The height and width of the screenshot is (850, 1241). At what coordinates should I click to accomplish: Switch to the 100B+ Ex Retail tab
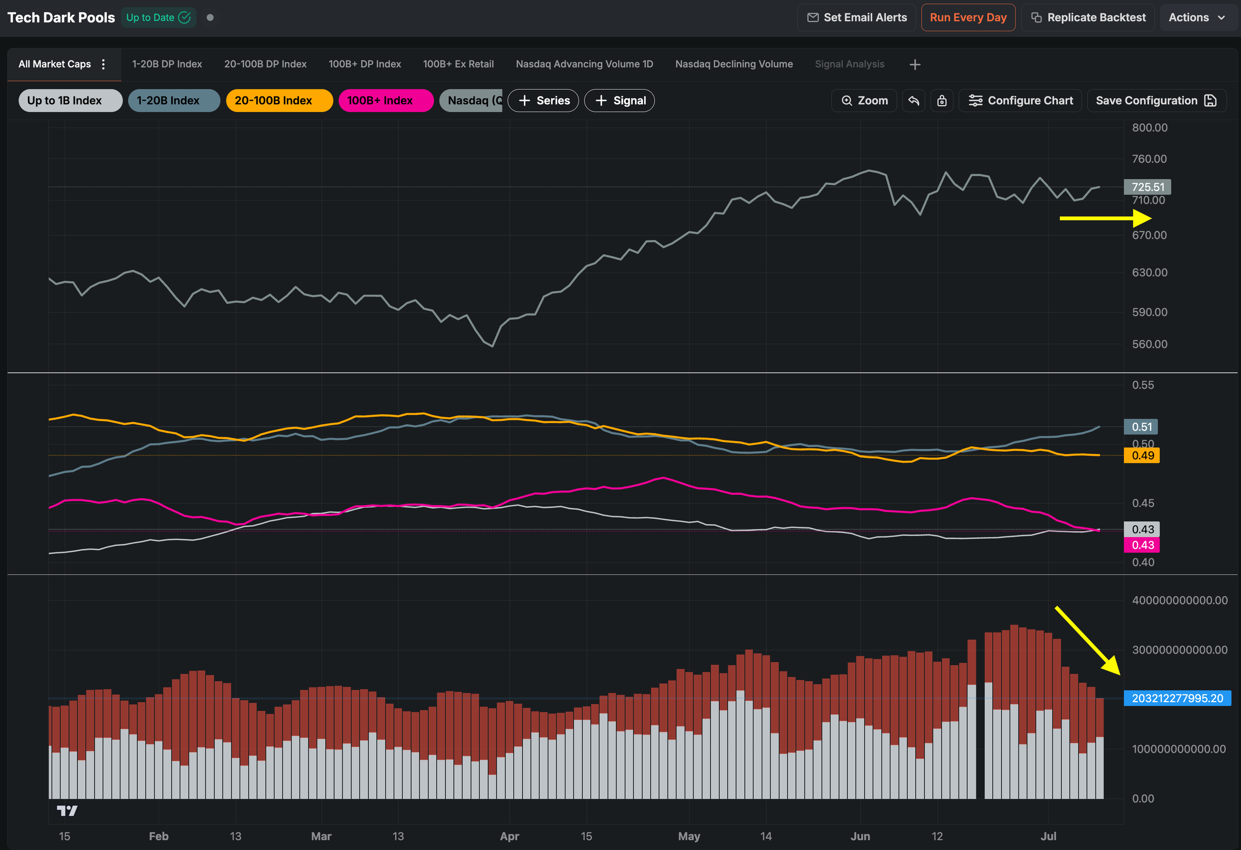point(458,64)
